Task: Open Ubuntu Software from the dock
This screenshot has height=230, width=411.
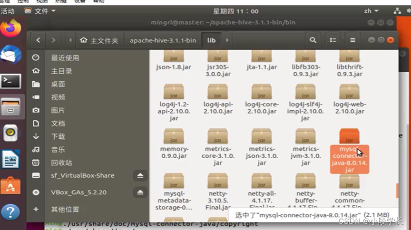Action: 11,186
